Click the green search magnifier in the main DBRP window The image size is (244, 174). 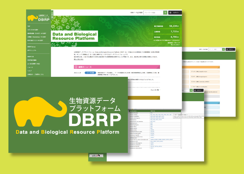[x=165, y=13]
